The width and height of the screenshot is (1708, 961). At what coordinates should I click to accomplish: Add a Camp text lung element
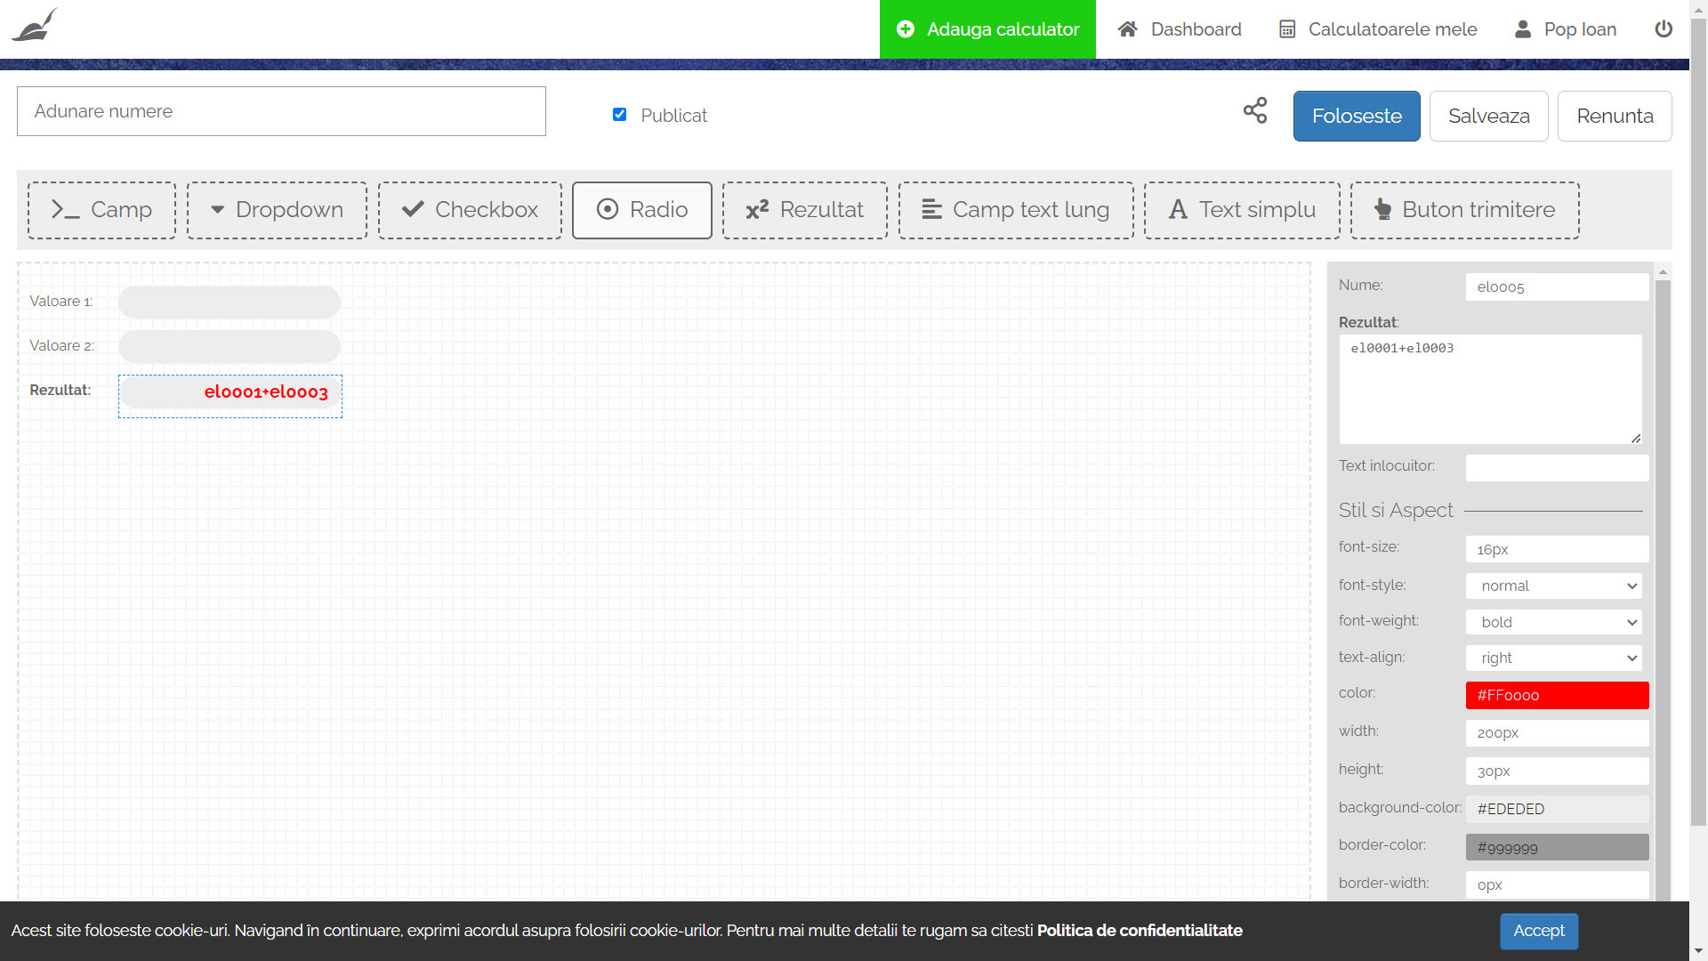tap(1016, 210)
